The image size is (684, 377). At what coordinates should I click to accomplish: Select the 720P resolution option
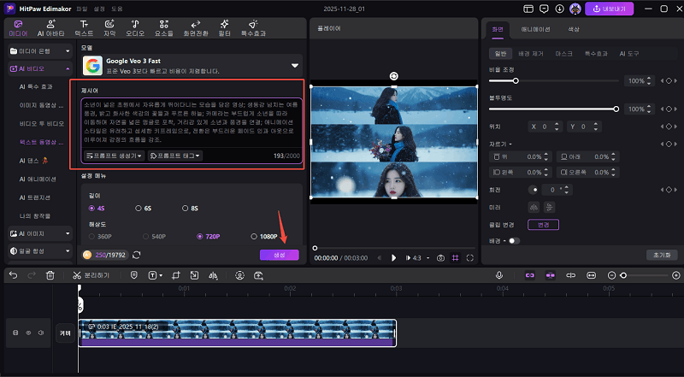point(208,237)
